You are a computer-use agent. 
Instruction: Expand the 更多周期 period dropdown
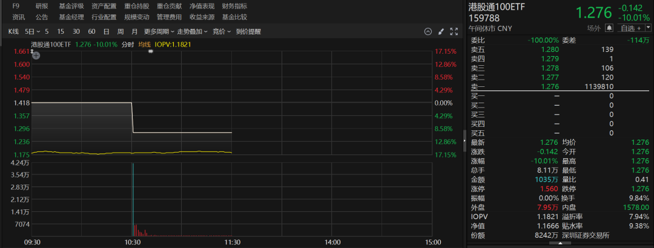159,31
